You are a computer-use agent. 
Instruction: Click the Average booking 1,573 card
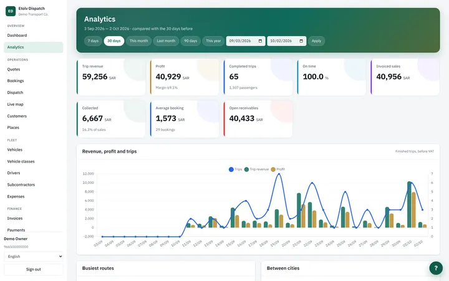tap(185, 119)
